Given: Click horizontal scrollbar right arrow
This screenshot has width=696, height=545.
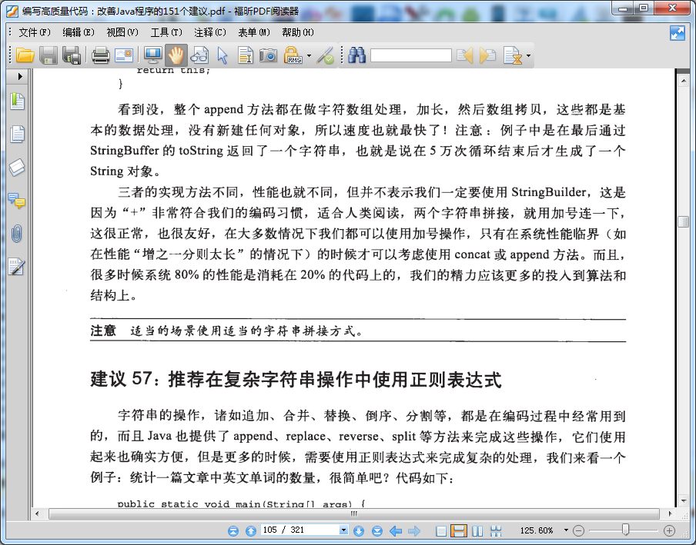Looking at the screenshot, I should pyautogui.click(x=670, y=514).
